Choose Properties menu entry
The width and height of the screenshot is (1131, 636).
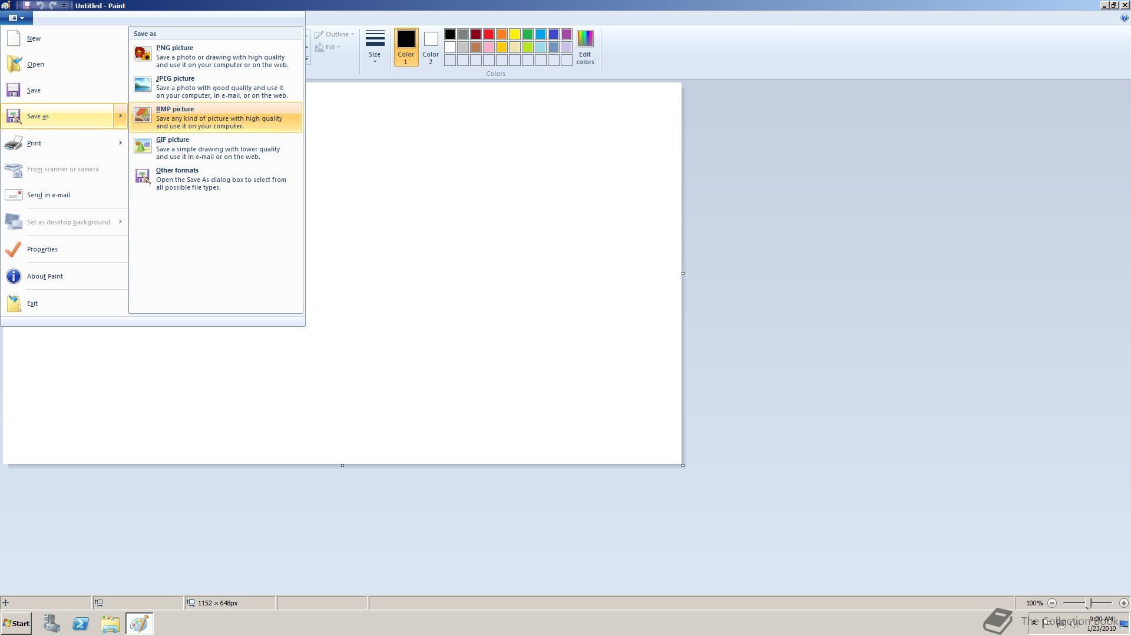tap(65, 249)
